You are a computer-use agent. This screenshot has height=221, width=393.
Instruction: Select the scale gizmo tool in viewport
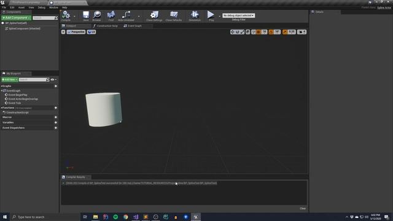pyautogui.click(x=242, y=32)
